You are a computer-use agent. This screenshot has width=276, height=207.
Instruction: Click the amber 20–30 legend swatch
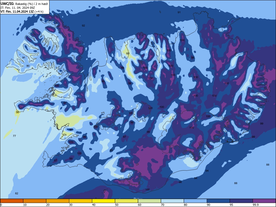click(x=58, y=201)
